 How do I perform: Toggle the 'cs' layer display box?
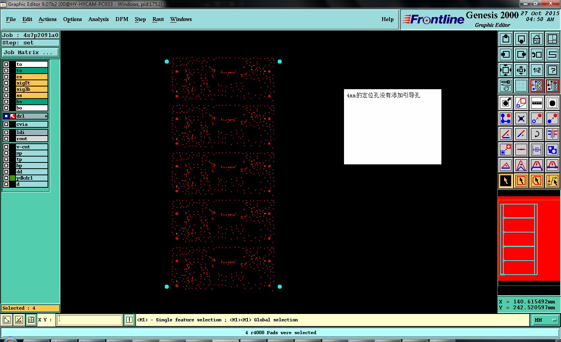point(6,77)
